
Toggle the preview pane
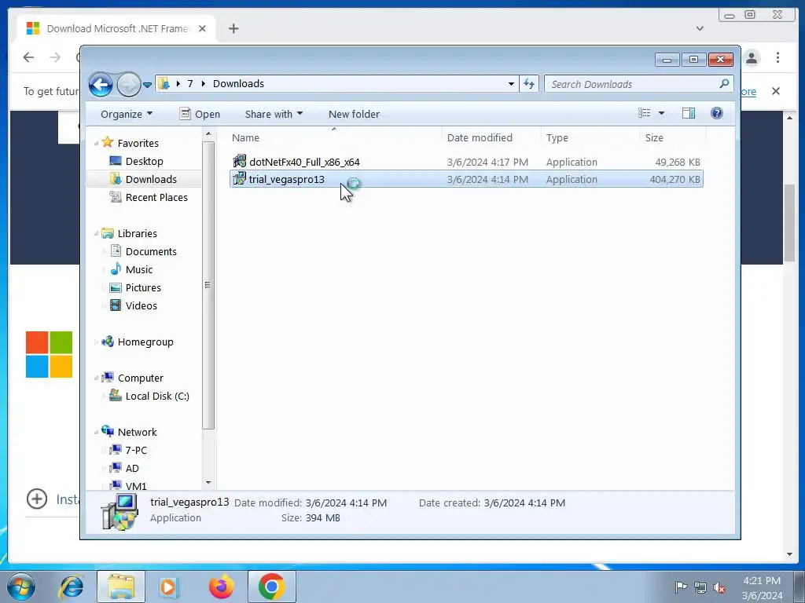pyautogui.click(x=689, y=113)
